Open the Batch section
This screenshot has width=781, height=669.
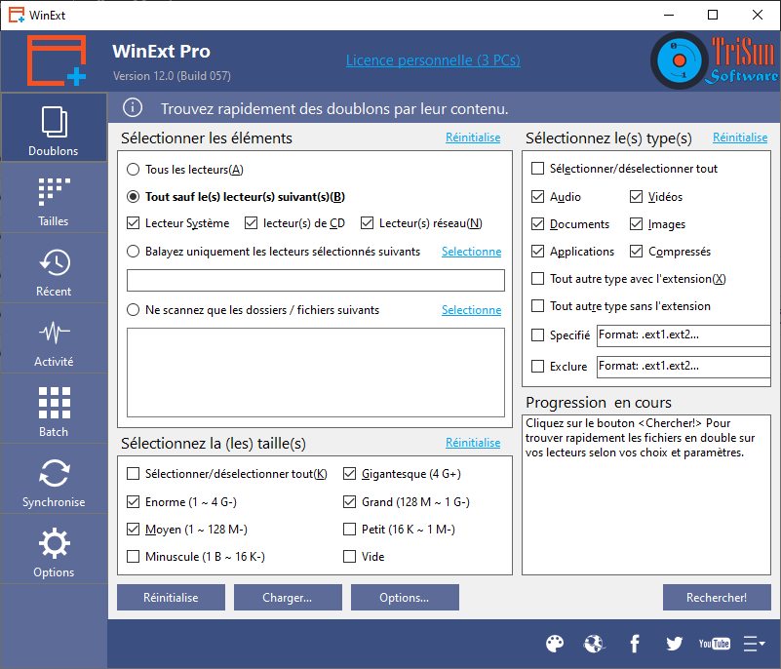[54, 409]
